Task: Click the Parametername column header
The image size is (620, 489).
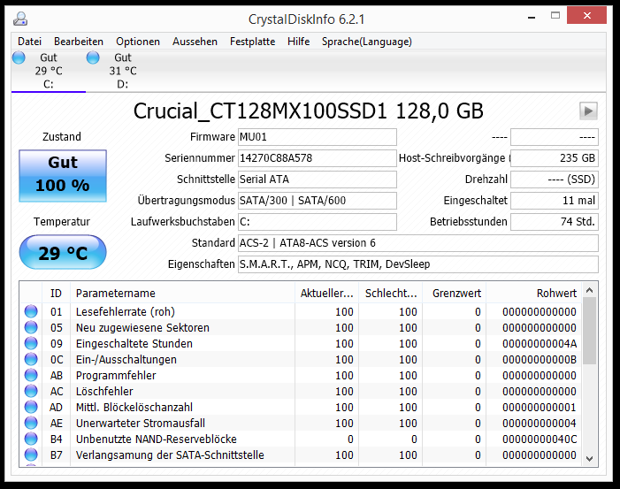Action: (182, 293)
